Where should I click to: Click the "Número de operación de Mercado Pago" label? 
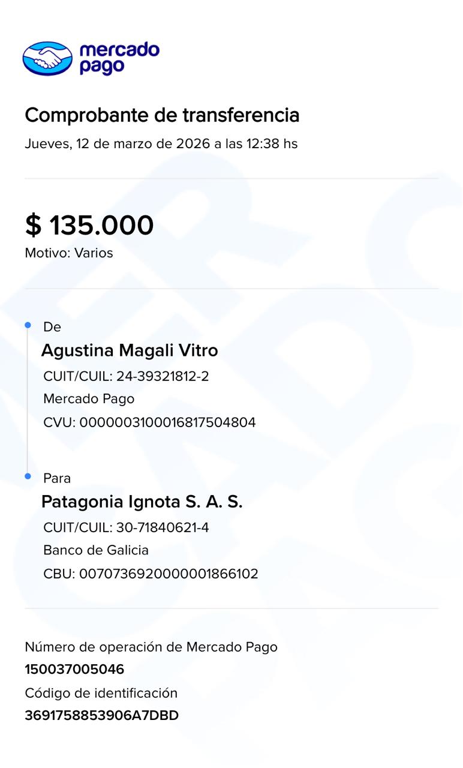(x=151, y=647)
